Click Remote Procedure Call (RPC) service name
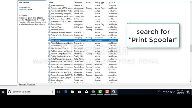The height and width of the screenshot is (108, 192). (x=61, y=75)
